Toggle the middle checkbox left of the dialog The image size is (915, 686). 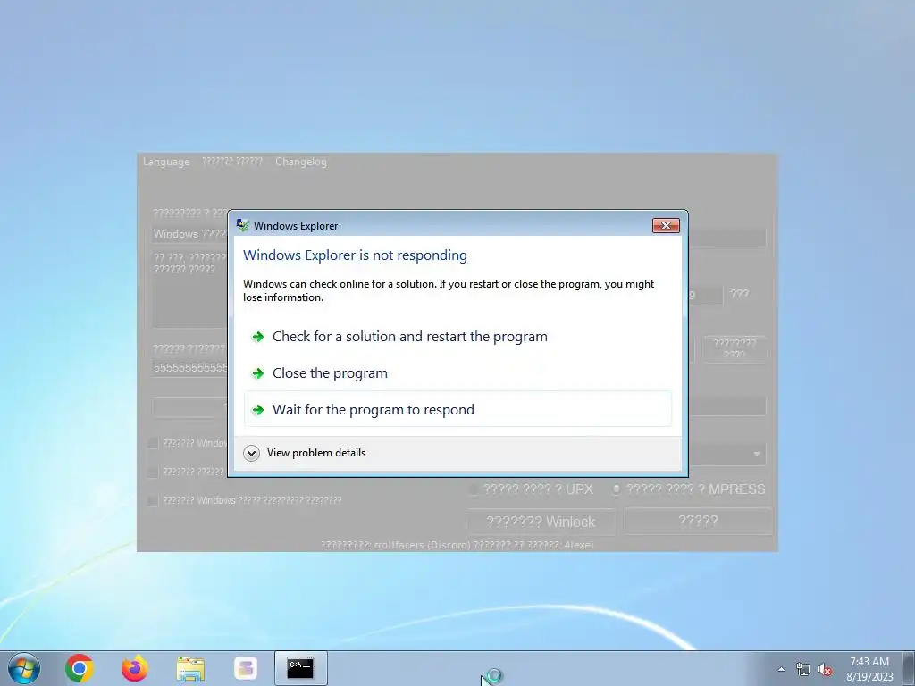click(x=153, y=472)
